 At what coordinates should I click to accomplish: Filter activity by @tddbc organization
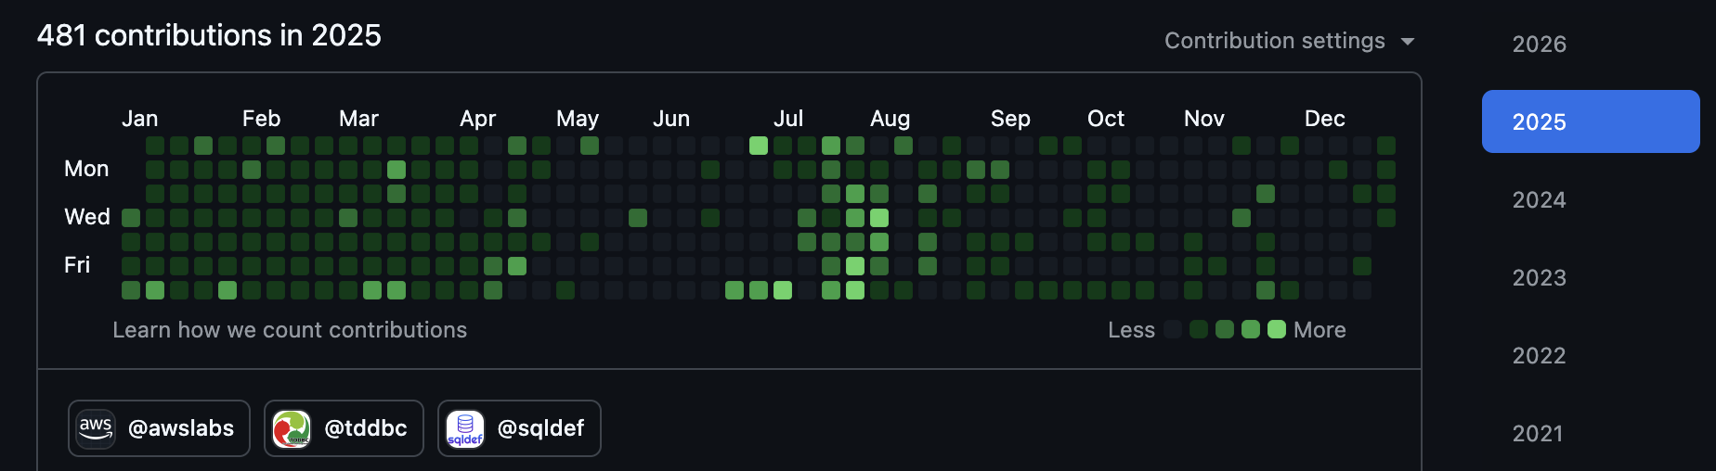(x=365, y=428)
